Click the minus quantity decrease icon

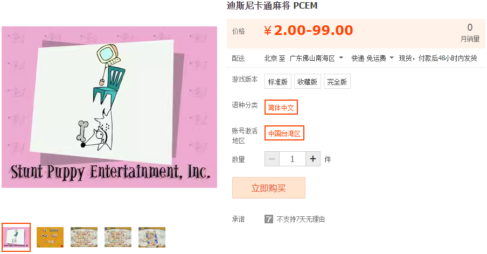272,159
